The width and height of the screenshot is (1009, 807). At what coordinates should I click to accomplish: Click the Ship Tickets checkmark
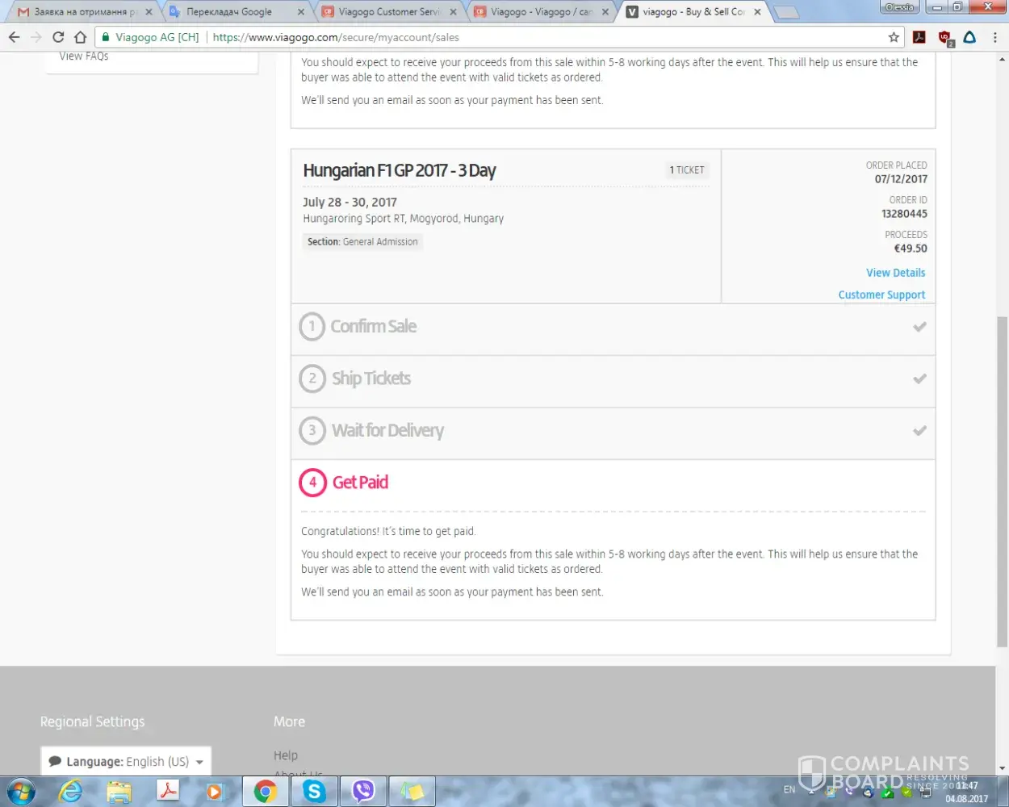pyautogui.click(x=919, y=378)
